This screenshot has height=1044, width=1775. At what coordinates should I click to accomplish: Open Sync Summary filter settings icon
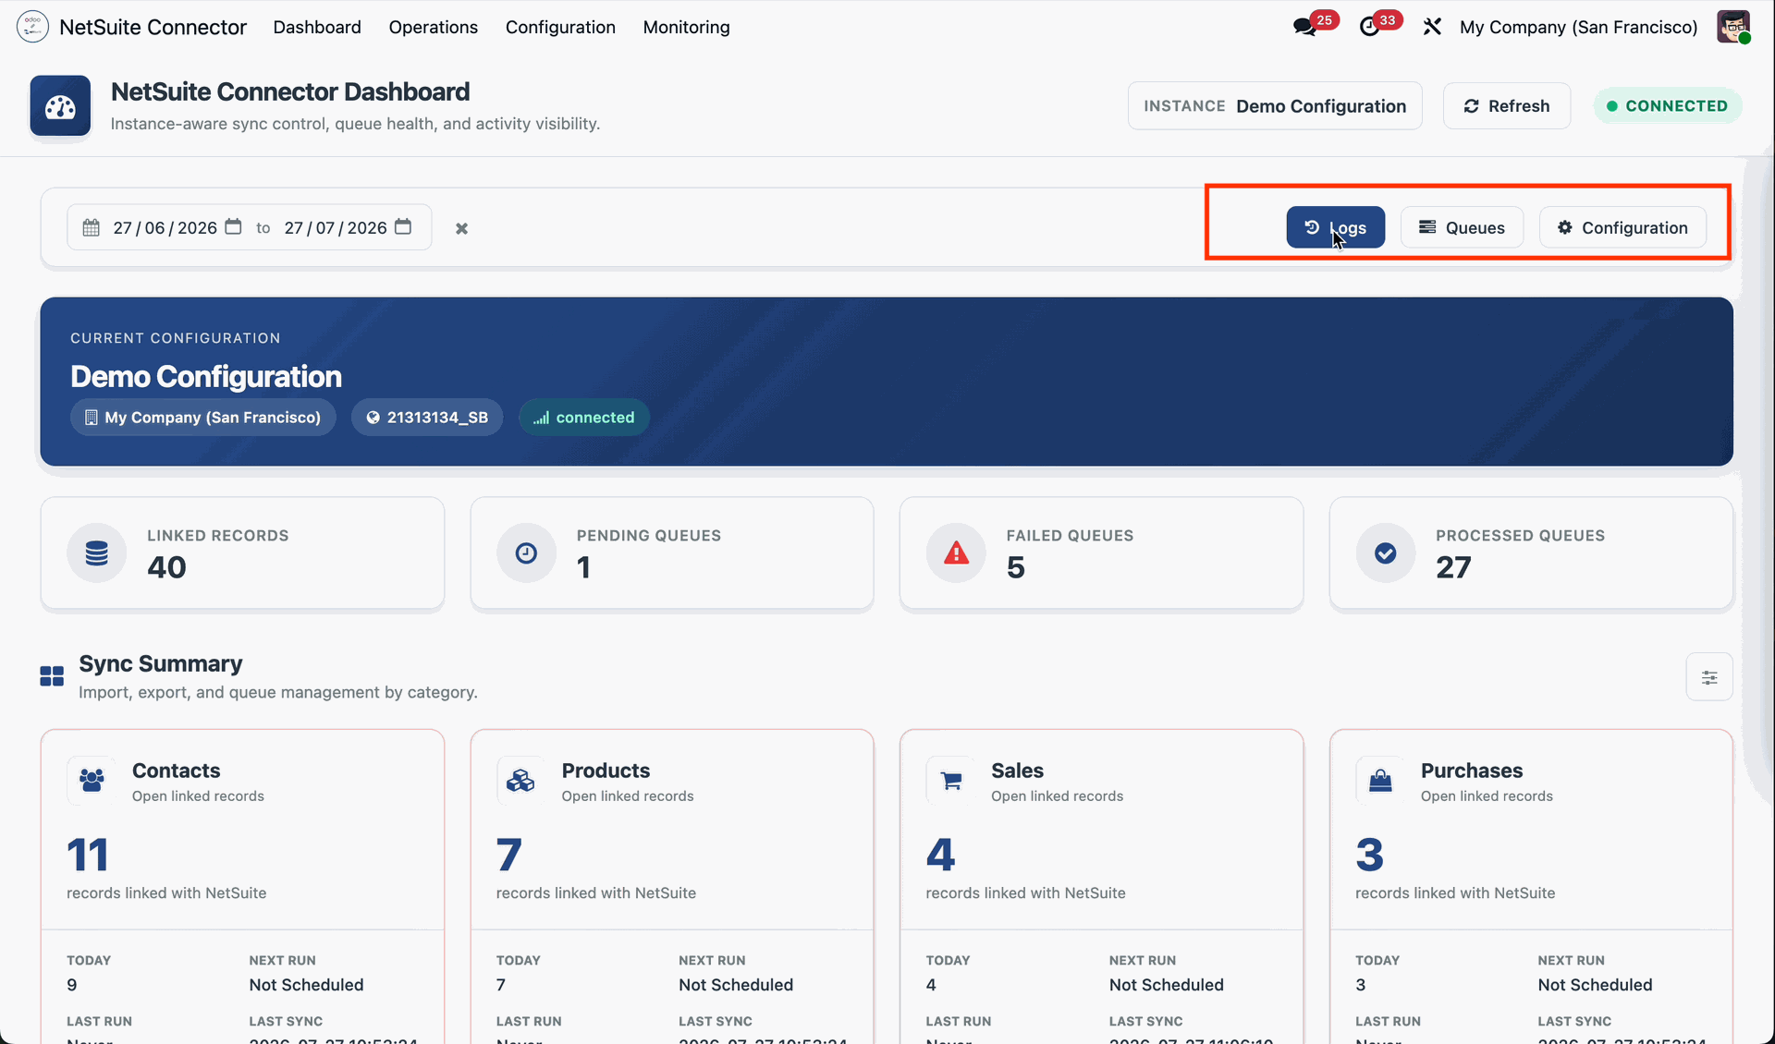1709,678
